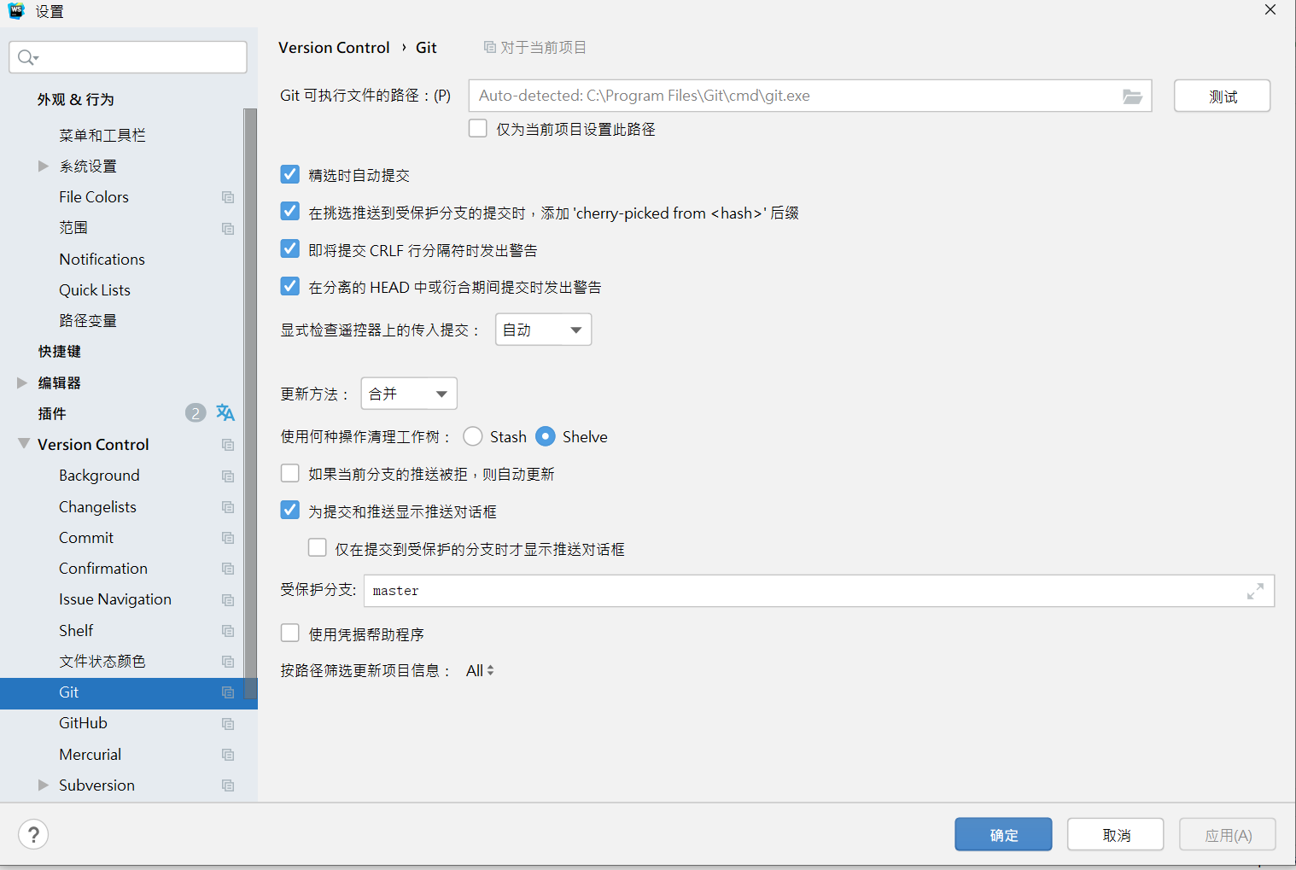Click the project-level icon beside Mercurial
Viewport: 1296px width, 870px height.
(228, 755)
